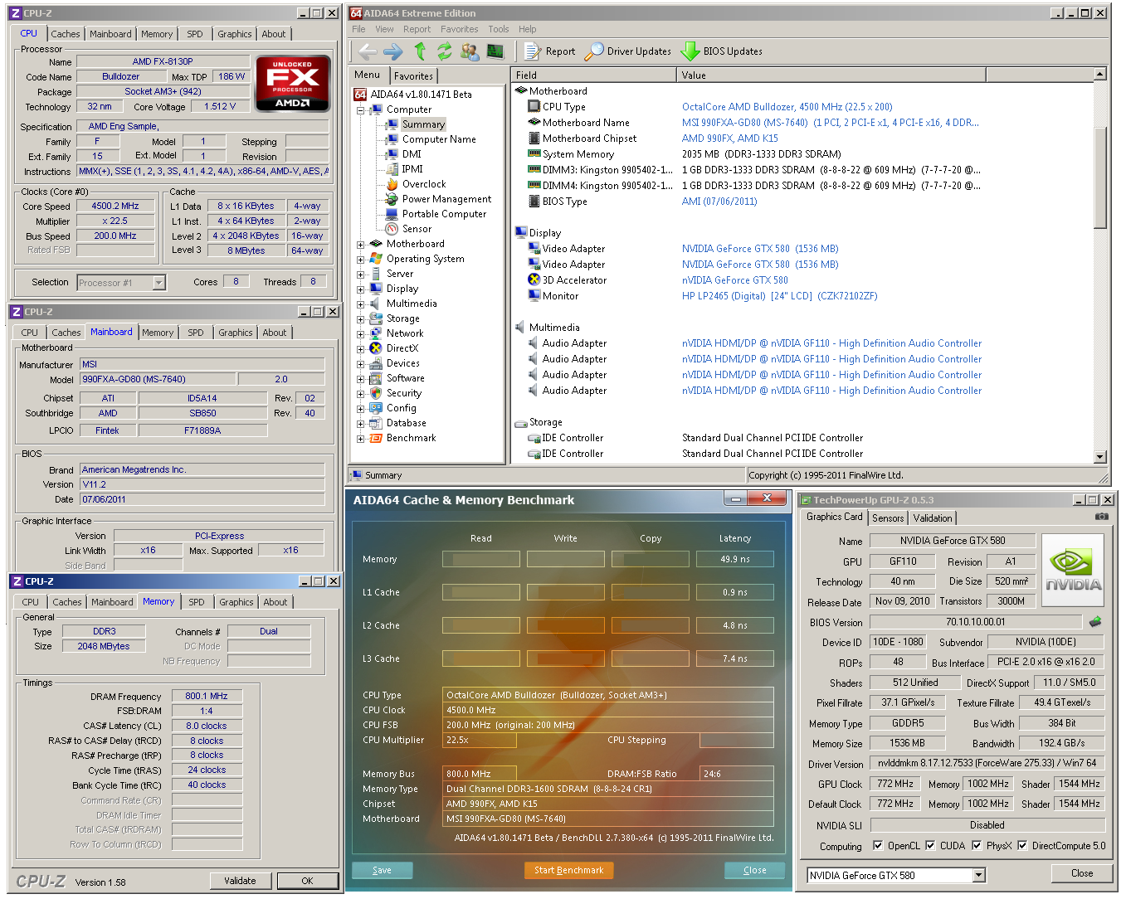1126x899 pixels.
Task: Click the BIOS Type field icon
Action: (x=534, y=202)
